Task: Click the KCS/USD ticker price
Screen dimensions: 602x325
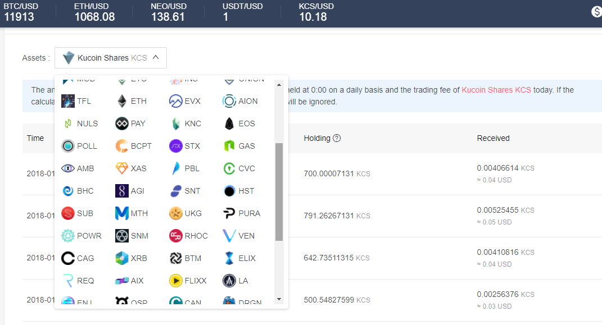Action: tap(313, 17)
